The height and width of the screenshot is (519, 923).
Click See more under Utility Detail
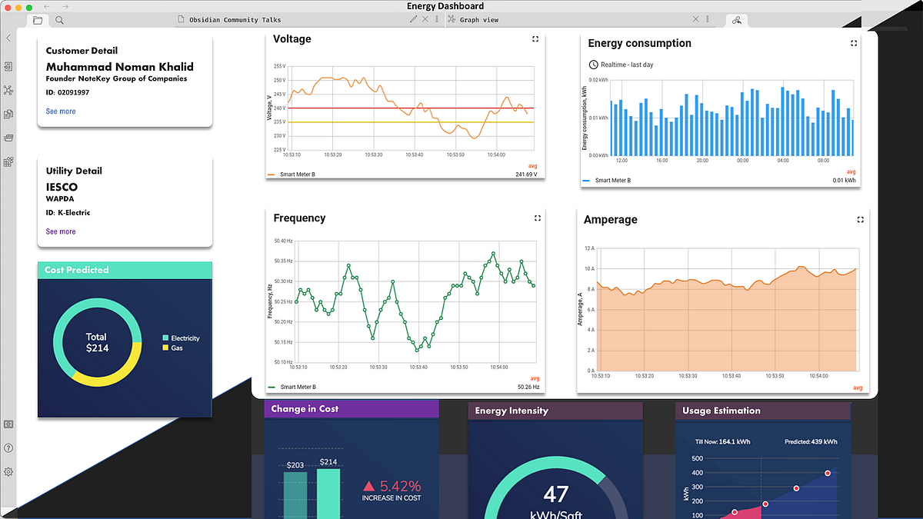pos(61,231)
